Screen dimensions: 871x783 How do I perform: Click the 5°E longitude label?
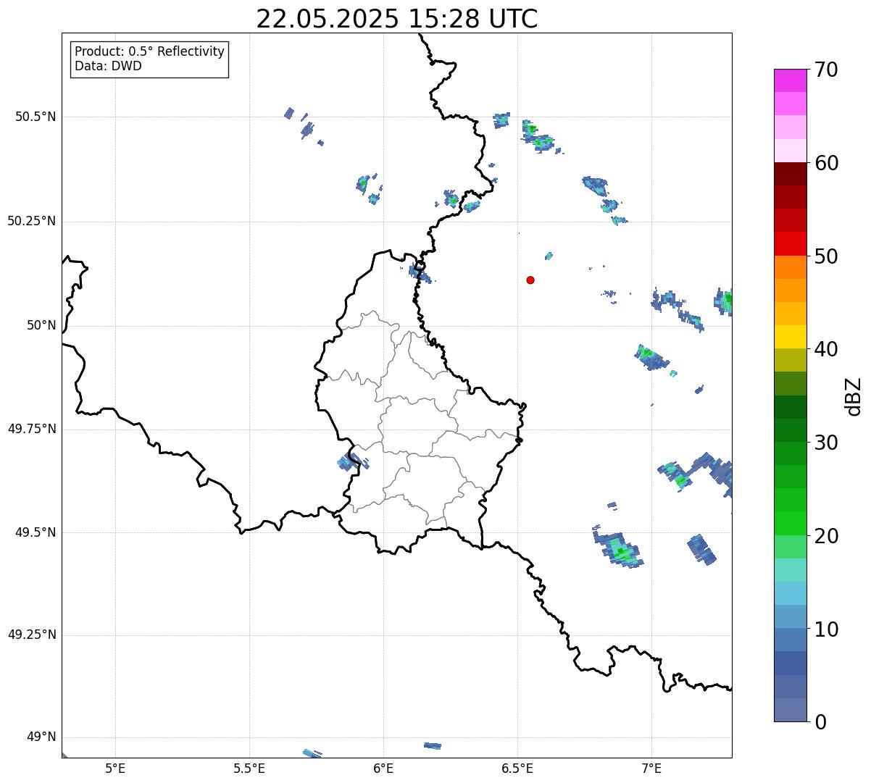(115, 769)
